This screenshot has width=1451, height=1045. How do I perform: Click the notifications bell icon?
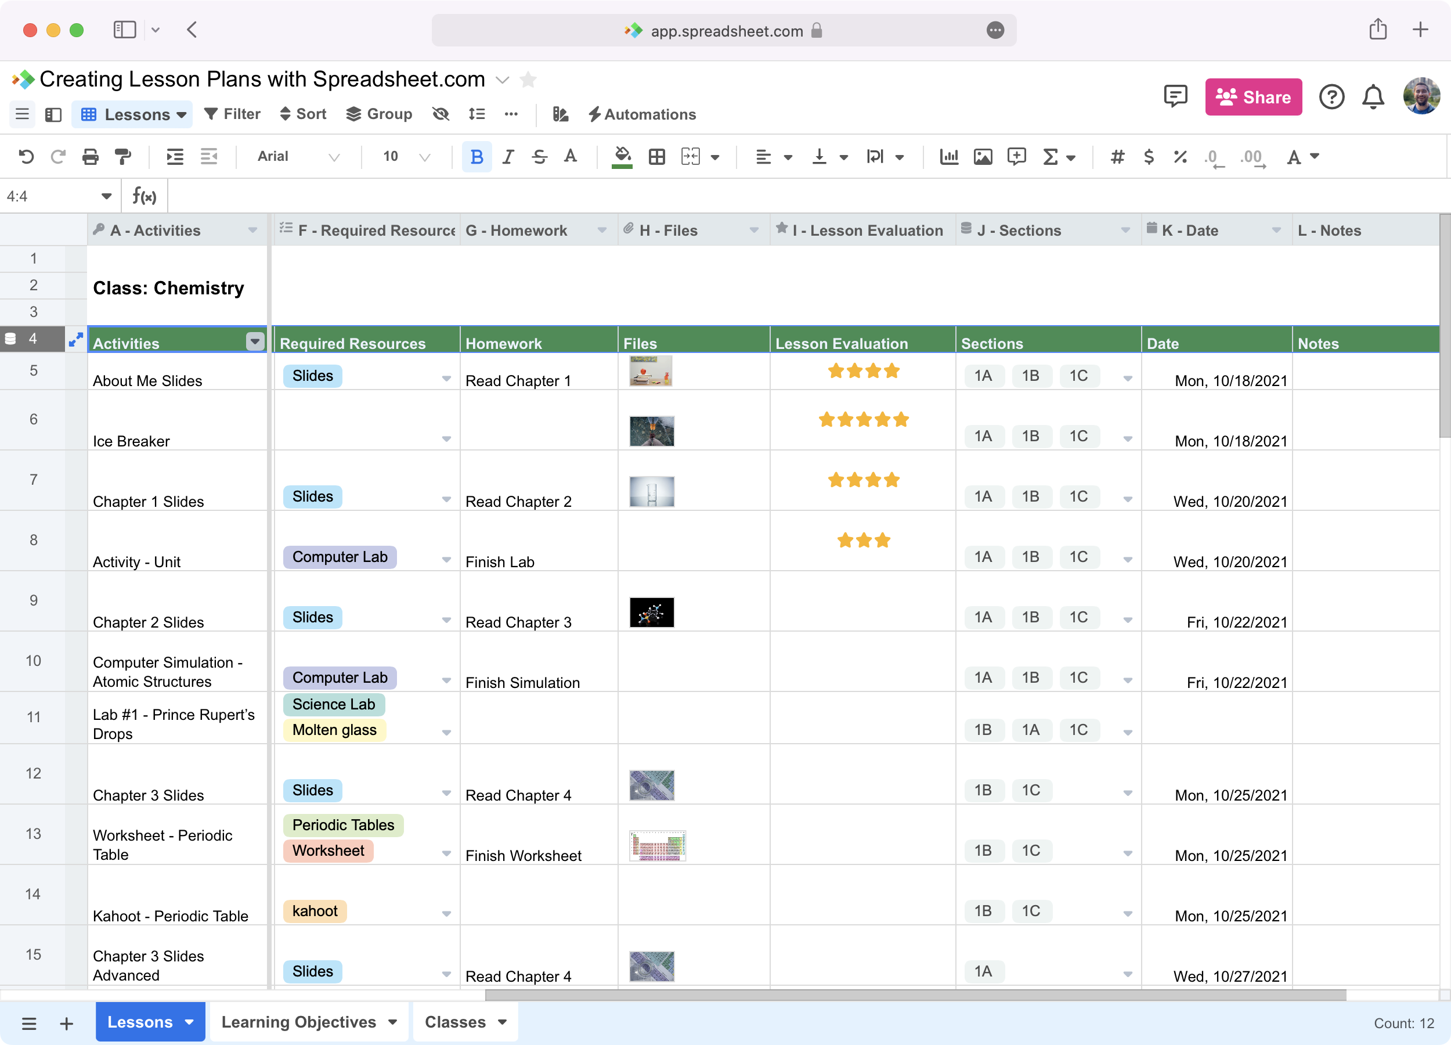1373,96
